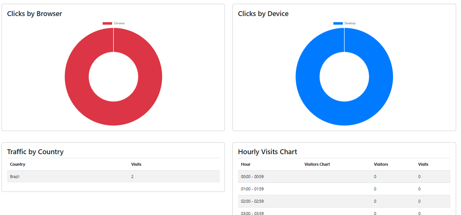Select the 02:00 - 02:59 hour row
The height and width of the screenshot is (215, 461).
click(x=252, y=201)
